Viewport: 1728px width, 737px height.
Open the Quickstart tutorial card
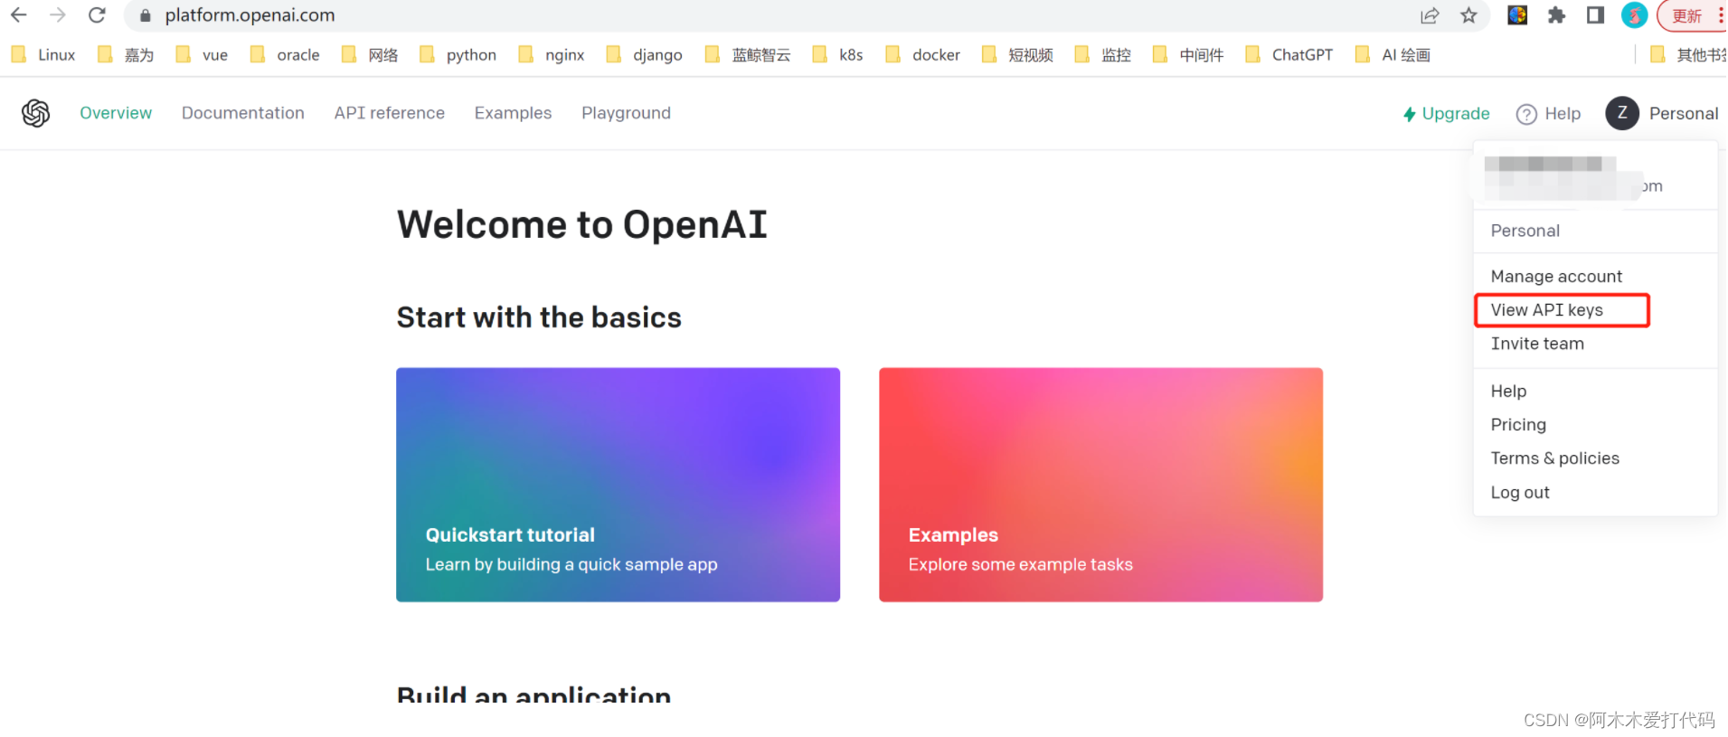[618, 485]
